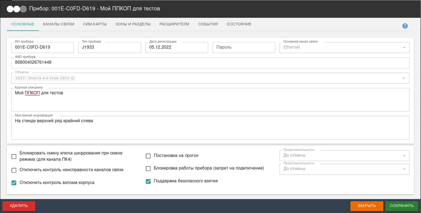This screenshot has height=213, width=421.
Task: Check 'Отключить контроль неисправности каналов связи'
Action: tap(14, 170)
